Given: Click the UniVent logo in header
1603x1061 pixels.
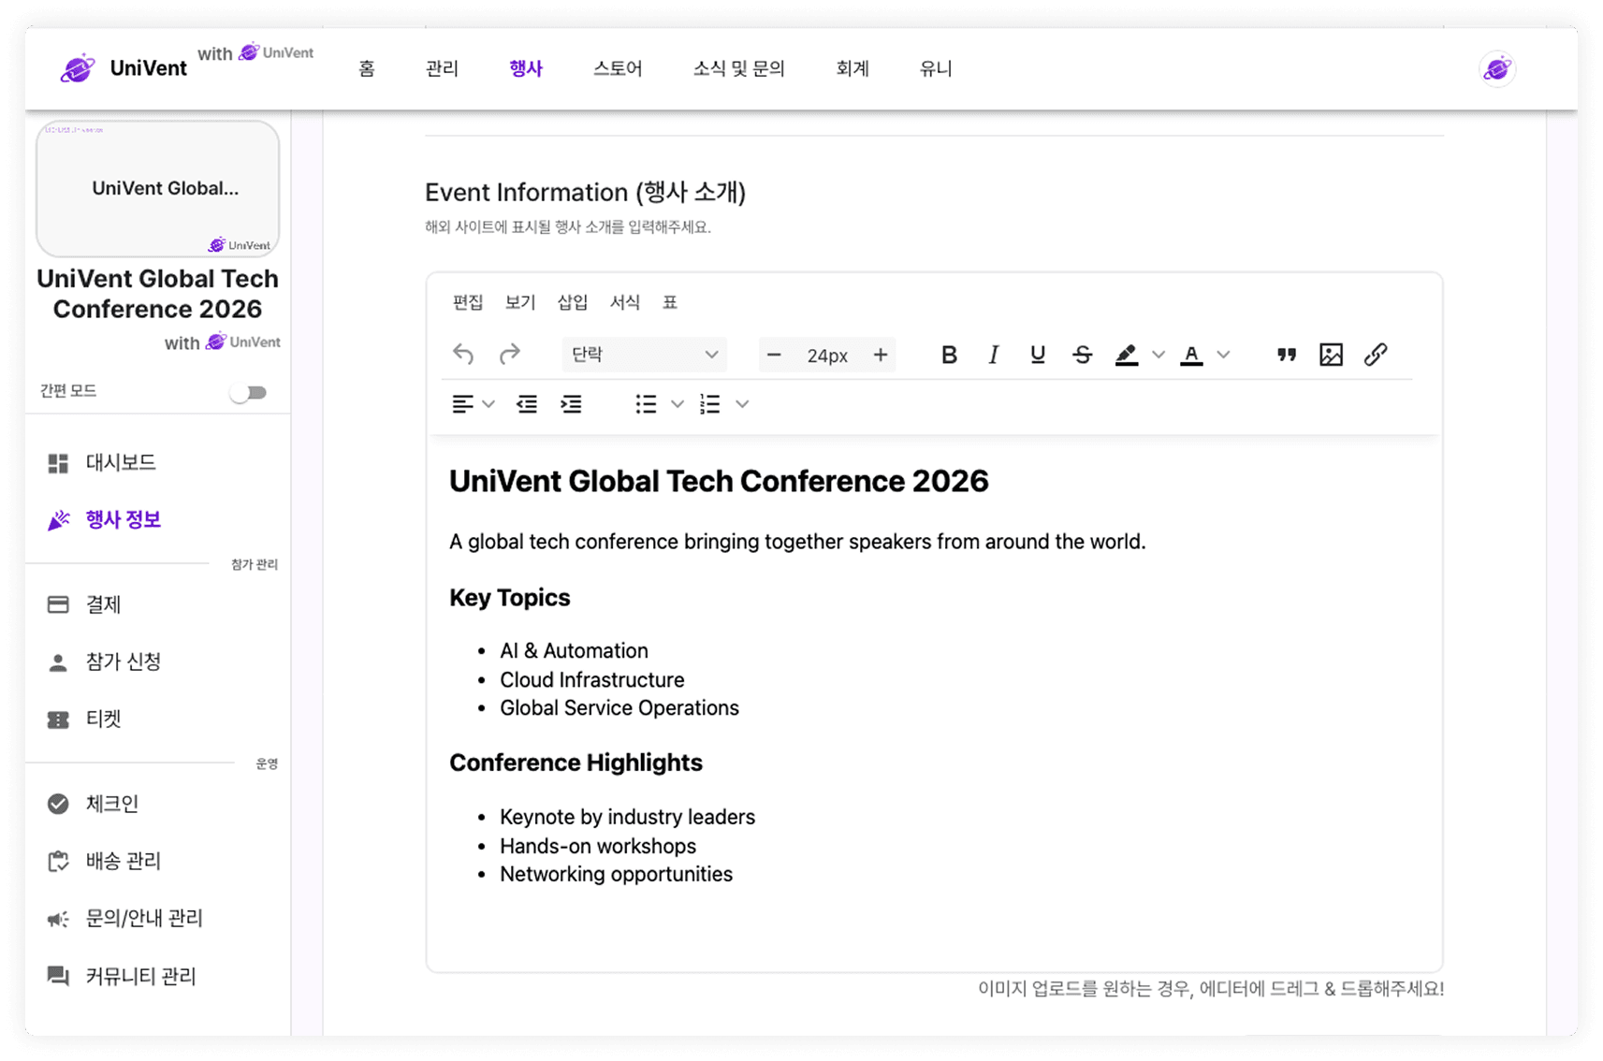Looking at the screenshot, I should point(124,68).
